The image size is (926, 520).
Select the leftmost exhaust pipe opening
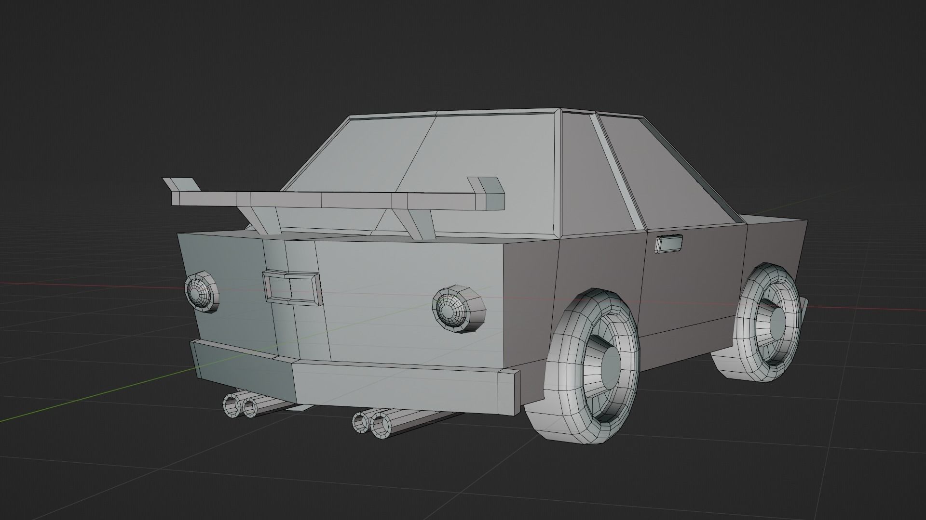[232, 406]
